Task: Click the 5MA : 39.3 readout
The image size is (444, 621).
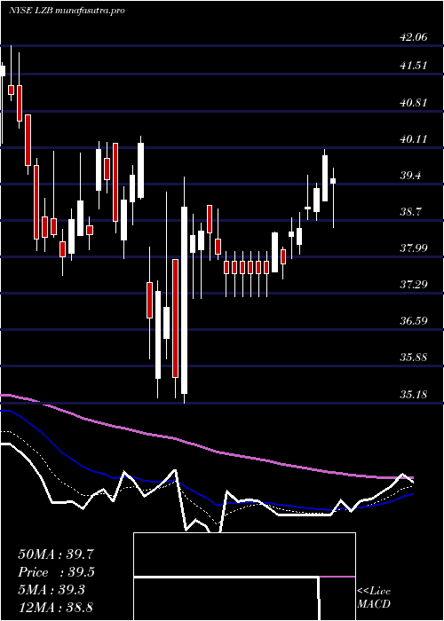Action: (52, 590)
